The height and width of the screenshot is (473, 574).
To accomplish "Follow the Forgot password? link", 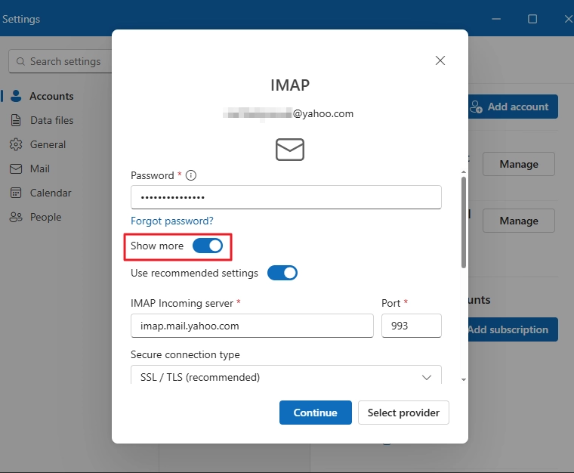I will tap(171, 221).
